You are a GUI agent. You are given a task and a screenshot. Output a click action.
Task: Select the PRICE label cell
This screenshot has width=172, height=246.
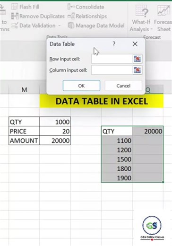coord(24,131)
